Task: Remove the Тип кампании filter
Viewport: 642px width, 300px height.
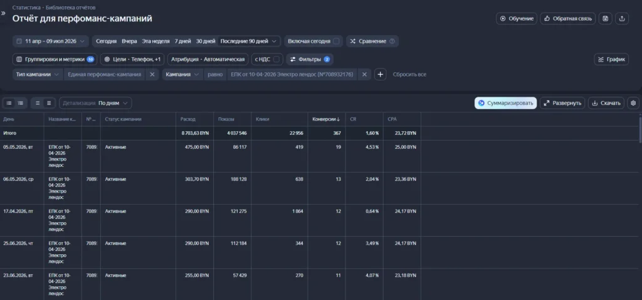Action: (x=152, y=75)
